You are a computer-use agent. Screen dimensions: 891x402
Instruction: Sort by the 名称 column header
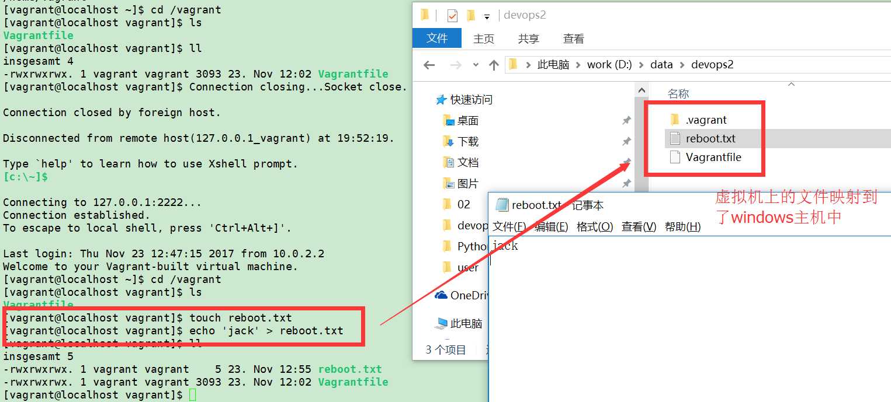[x=679, y=94]
